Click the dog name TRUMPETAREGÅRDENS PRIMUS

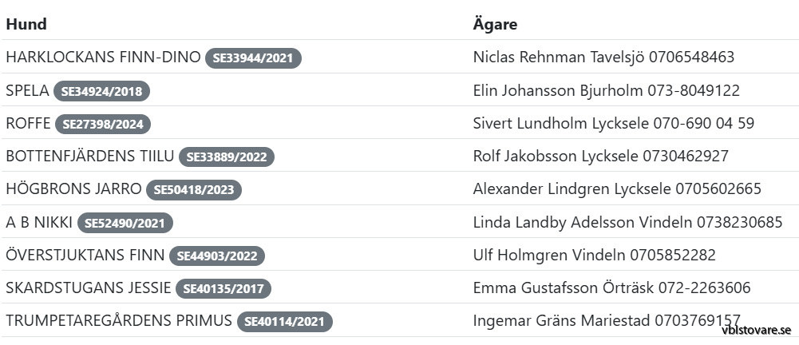119,321
